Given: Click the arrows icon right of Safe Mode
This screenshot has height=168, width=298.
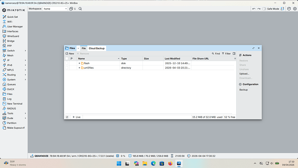Looking at the screenshot, I should point(282,9).
